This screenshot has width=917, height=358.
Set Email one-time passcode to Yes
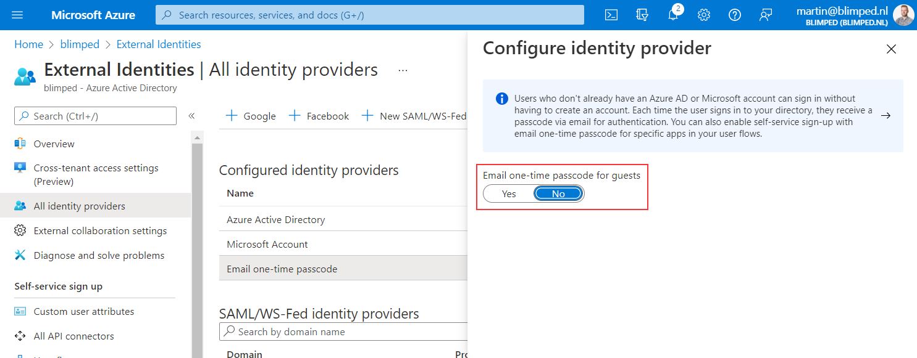click(x=509, y=193)
